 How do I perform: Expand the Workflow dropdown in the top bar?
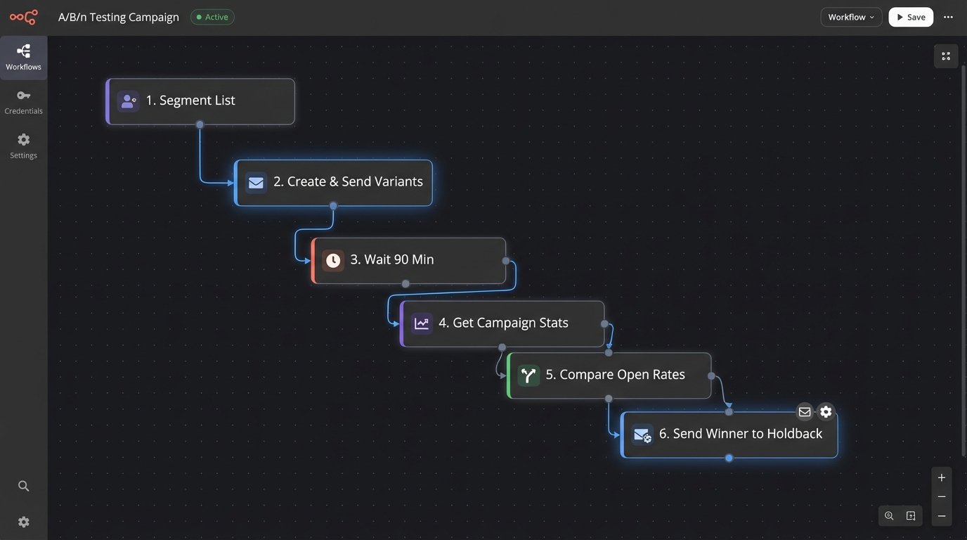point(850,16)
